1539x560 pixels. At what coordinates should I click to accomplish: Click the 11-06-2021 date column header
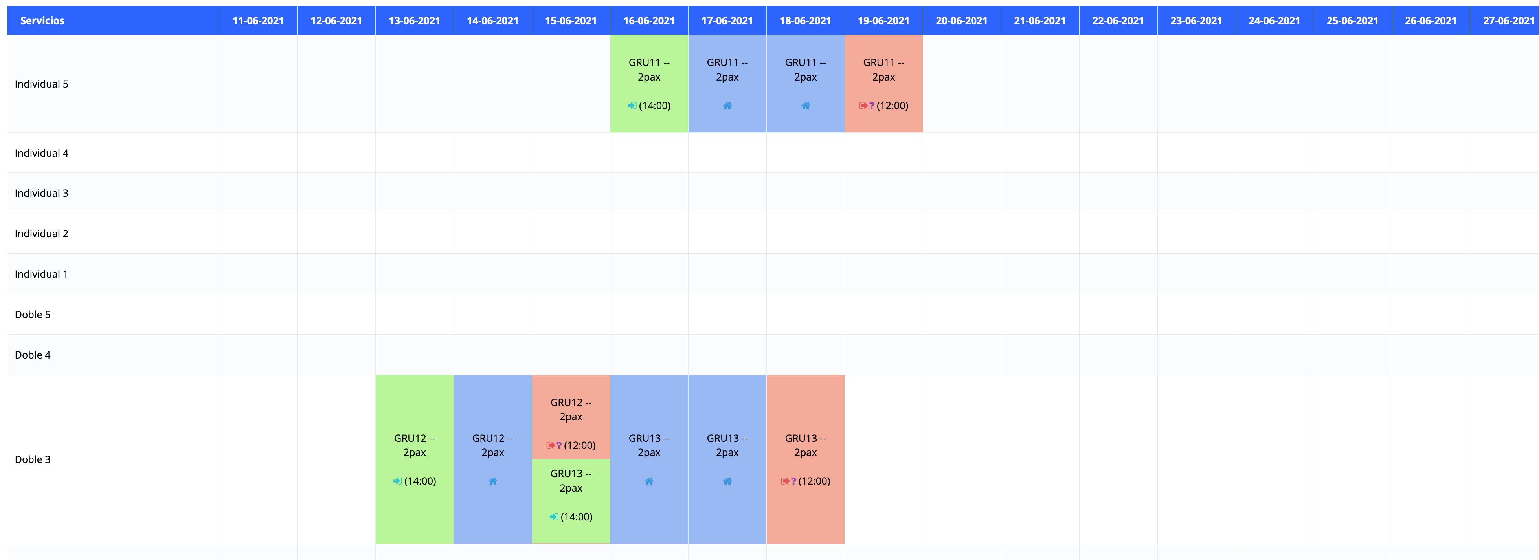pos(258,21)
